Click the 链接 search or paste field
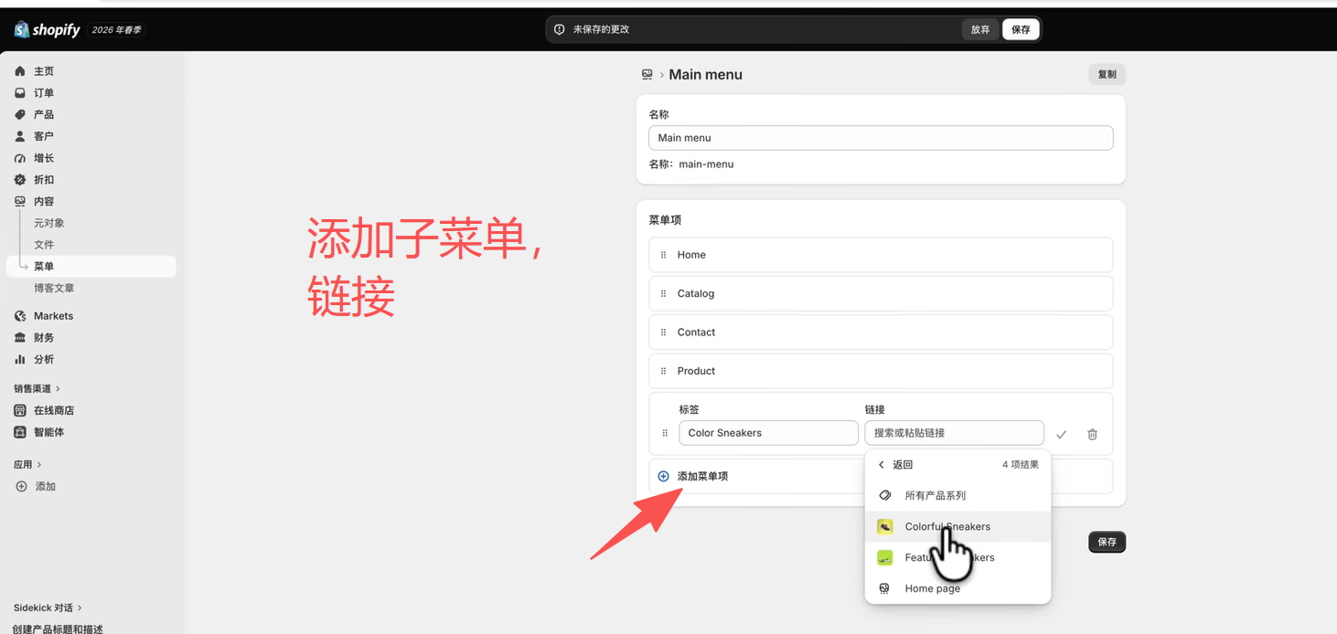This screenshot has width=1337, height=634. click(954, 433)
